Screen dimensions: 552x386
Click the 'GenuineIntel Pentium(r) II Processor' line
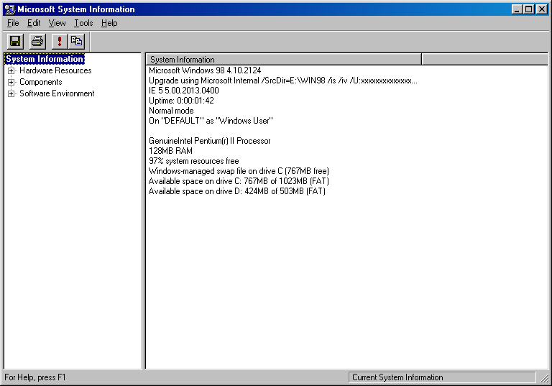[209, 141]
